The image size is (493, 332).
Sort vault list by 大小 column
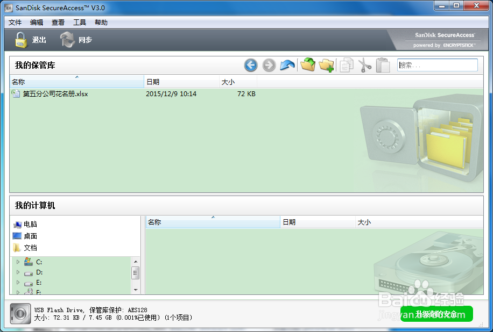[238, 82]
